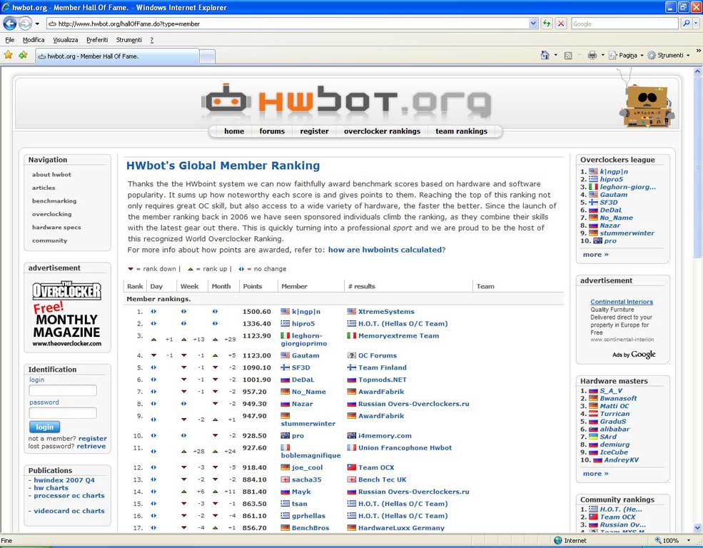
Task: Expand the toolbar overflow chevron
Action: (x=698, y=51)
